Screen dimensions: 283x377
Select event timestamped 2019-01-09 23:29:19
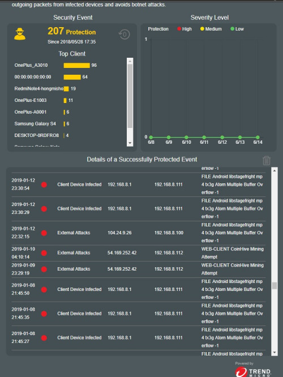click(139, 269)
